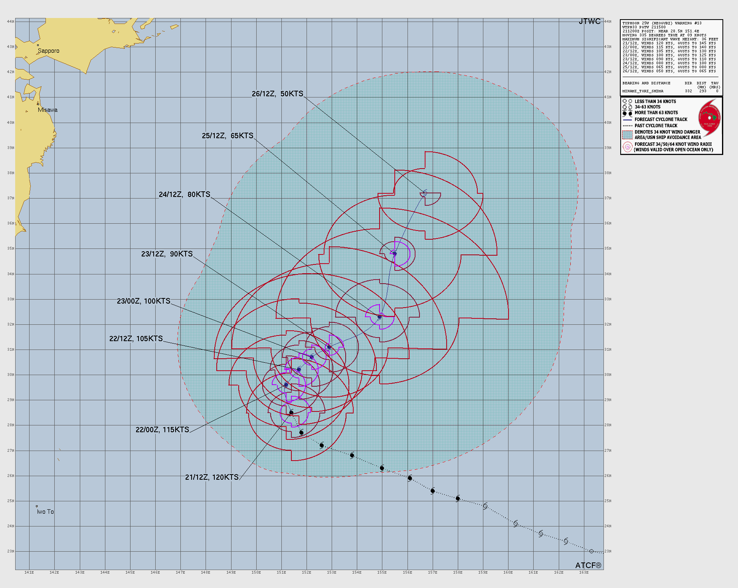Click the current 21/12Z typhoon position symbol
The height and width of the screenshot is (588, 738).
[x=291, y=413]
